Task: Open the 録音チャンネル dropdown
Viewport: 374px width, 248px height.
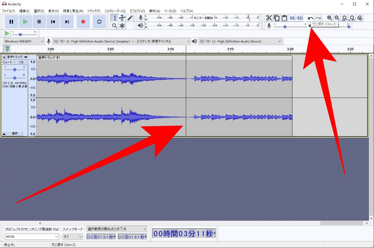Action: (163, 41)
